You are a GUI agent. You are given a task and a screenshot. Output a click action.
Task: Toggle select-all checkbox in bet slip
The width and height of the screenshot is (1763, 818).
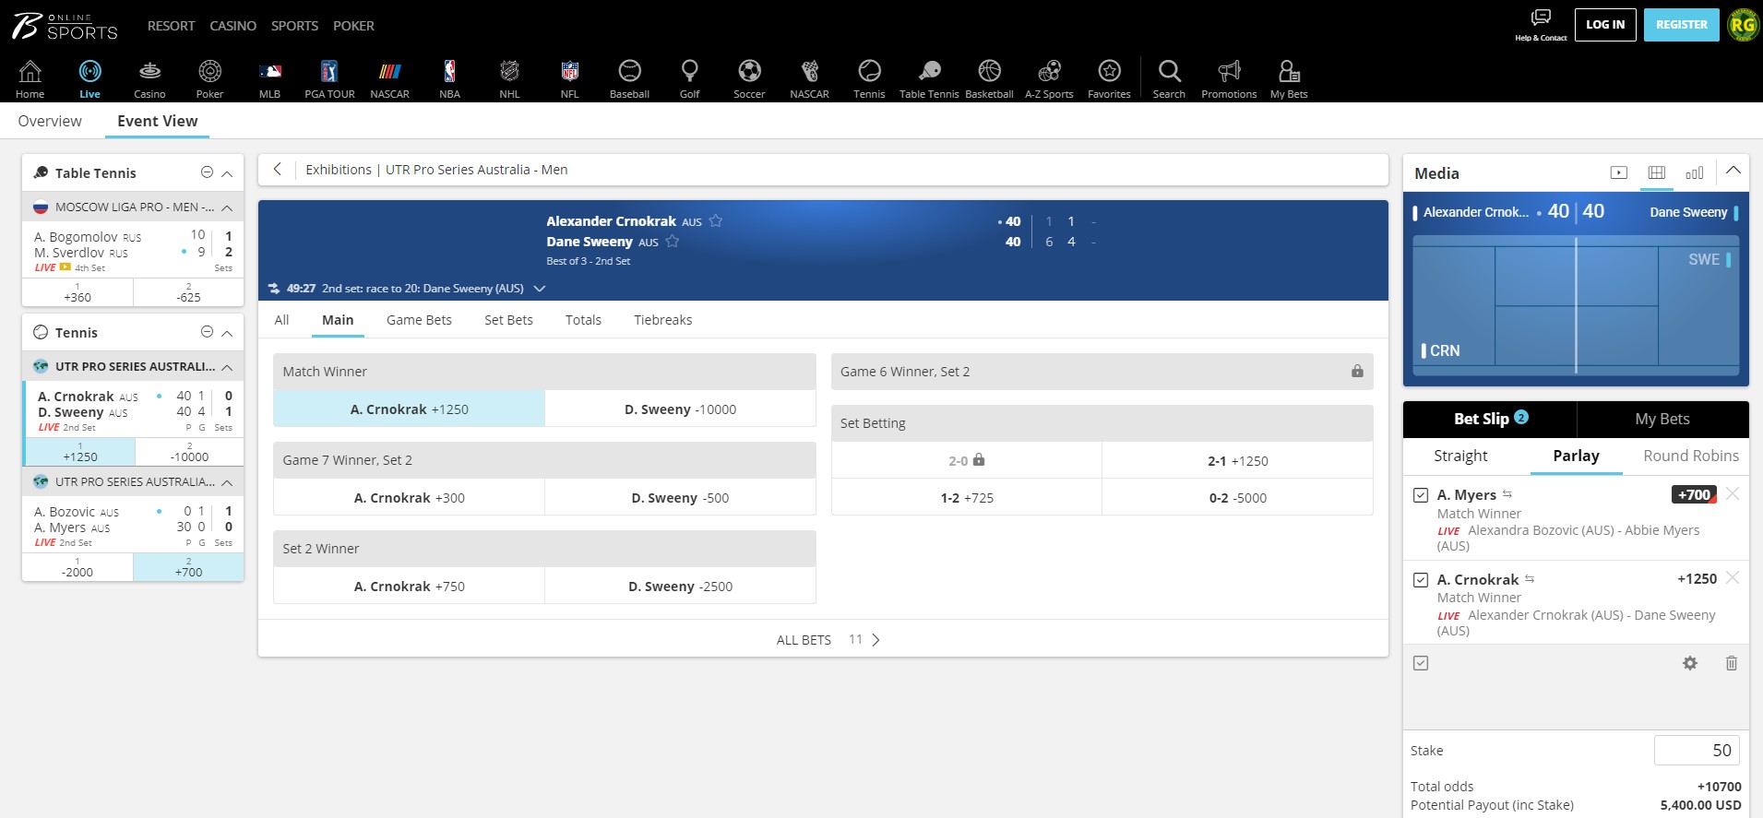tap(1421, 663)
